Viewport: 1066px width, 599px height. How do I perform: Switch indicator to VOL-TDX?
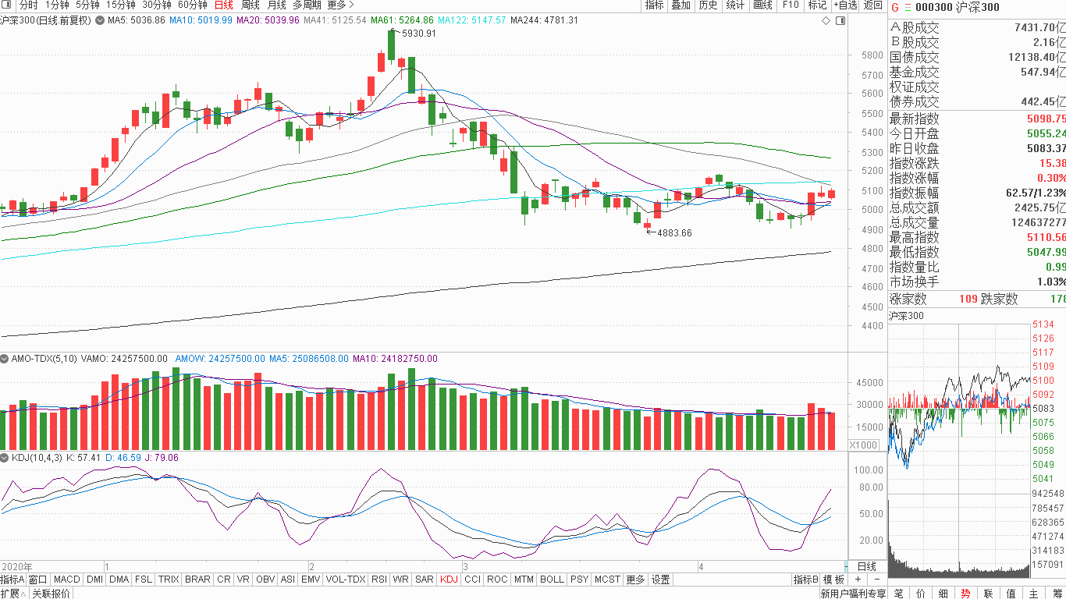tap(345, 580)
